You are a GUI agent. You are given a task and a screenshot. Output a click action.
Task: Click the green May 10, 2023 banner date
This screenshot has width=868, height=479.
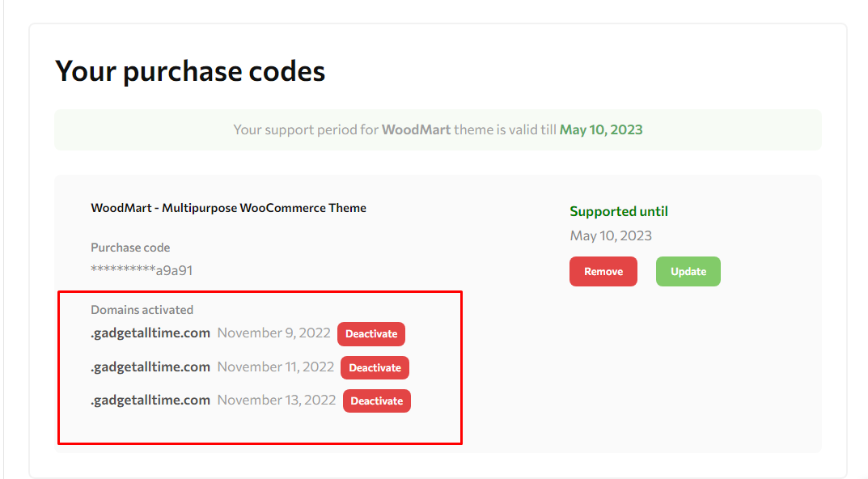601,129
